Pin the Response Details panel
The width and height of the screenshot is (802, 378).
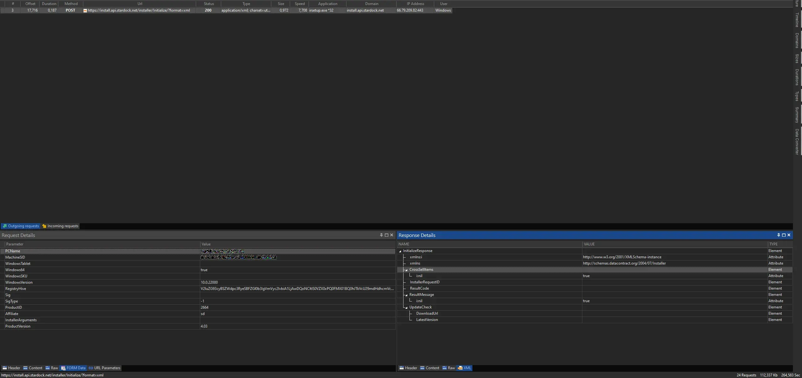pos(779,235)
